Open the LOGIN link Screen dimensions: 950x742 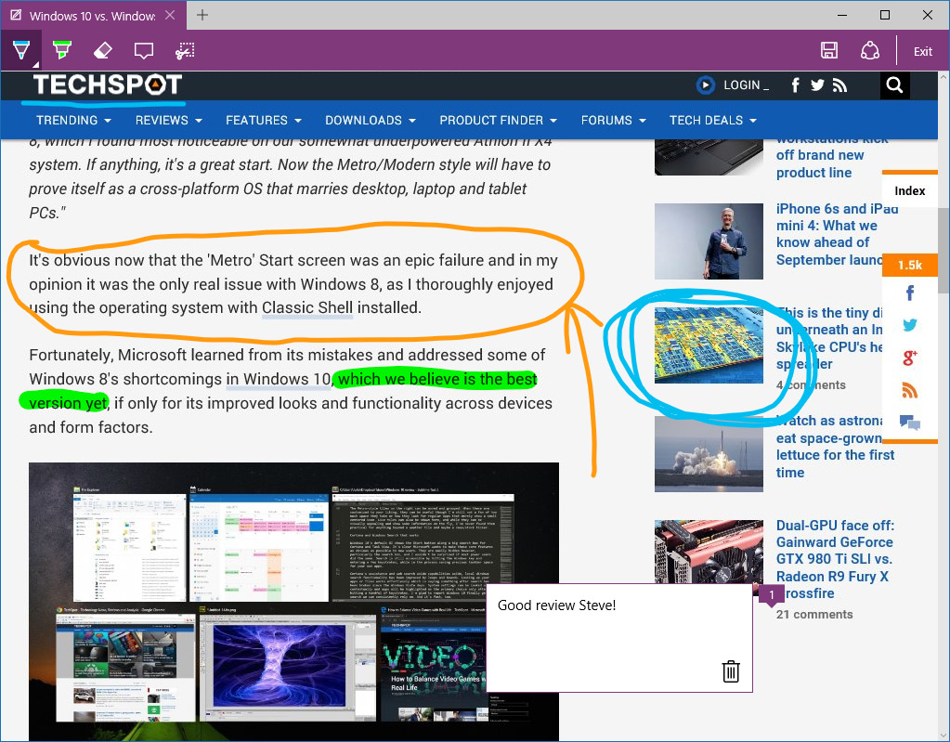(x=746, y=85)
